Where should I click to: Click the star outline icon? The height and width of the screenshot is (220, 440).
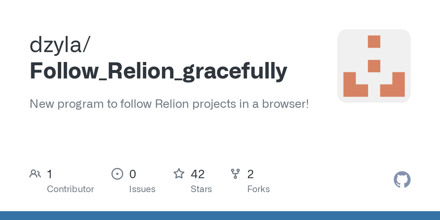click(179, 173)
